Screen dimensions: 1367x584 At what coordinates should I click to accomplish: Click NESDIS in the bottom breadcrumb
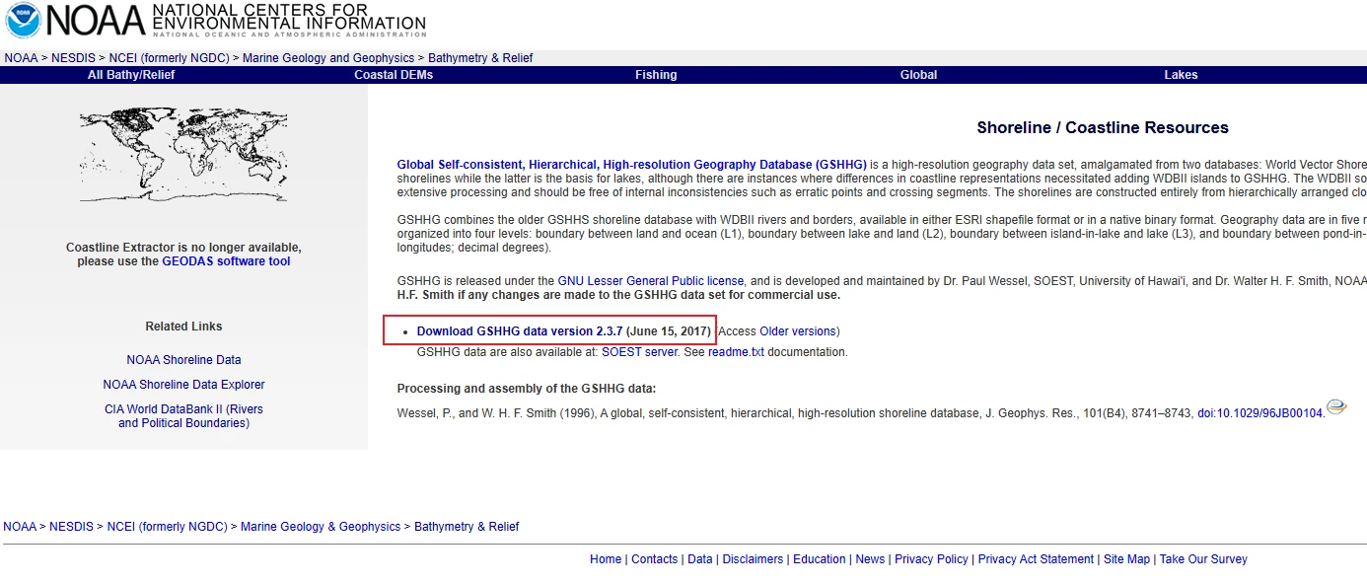(72, 527)
